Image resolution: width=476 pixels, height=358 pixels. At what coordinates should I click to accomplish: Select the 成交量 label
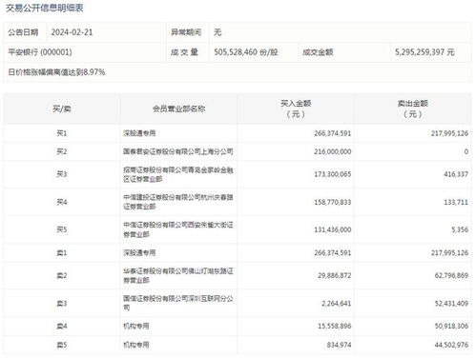[184, 52]
